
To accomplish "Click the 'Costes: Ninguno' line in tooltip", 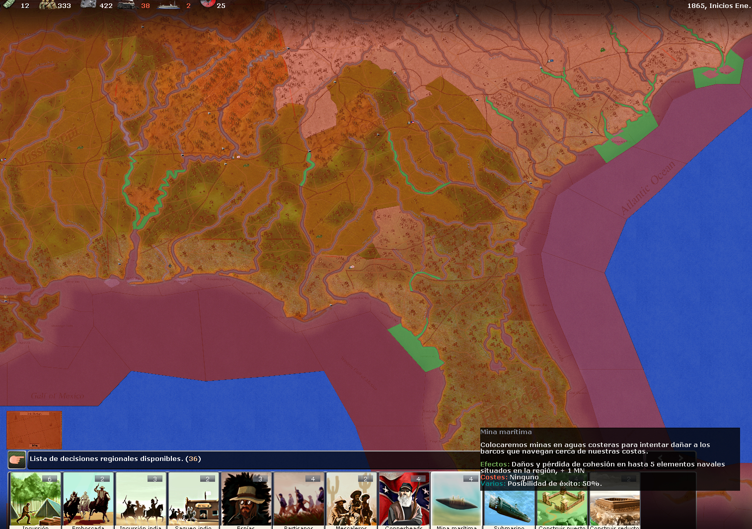I will coord(509,477).
